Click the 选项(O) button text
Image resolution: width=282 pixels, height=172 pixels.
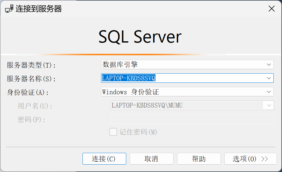coord(244,159)
